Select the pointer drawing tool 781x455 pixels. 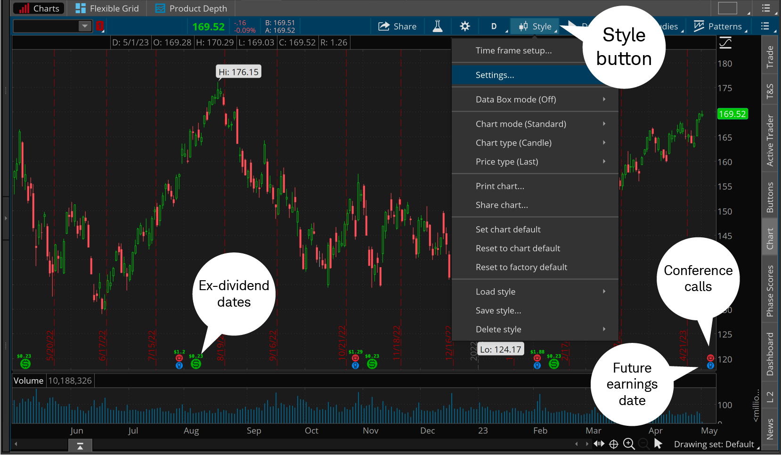[658, 444]
